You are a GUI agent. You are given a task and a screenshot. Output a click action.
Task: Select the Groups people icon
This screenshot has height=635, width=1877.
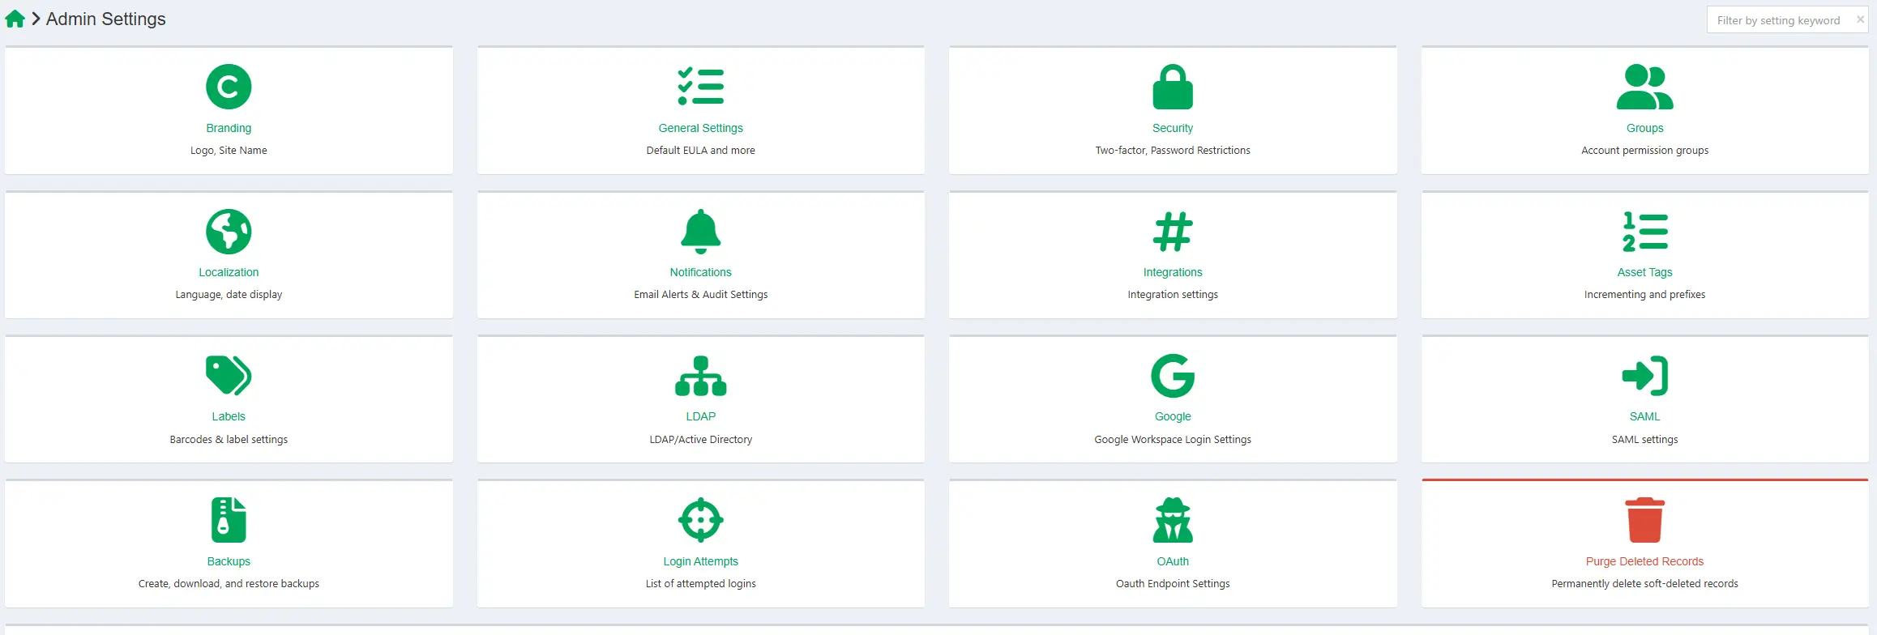click(x=1644, y=87)
